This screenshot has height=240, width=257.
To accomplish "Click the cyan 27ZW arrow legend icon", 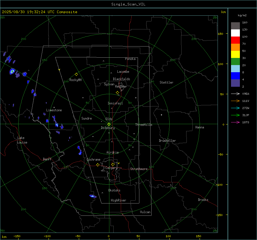I will [235, 108].
